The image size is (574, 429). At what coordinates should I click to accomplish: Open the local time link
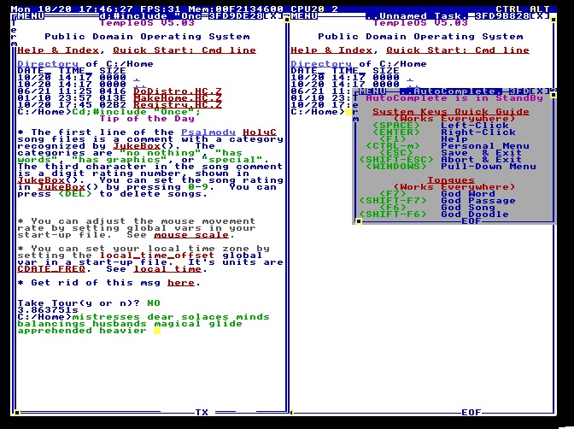(167, 269)
